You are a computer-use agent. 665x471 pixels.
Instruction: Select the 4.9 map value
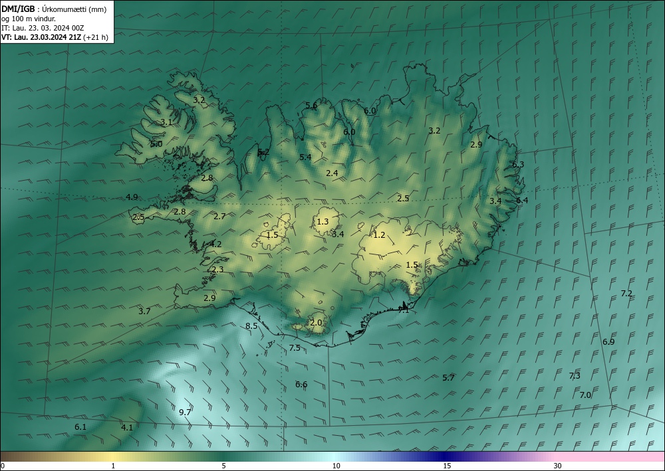coord(132,197)
